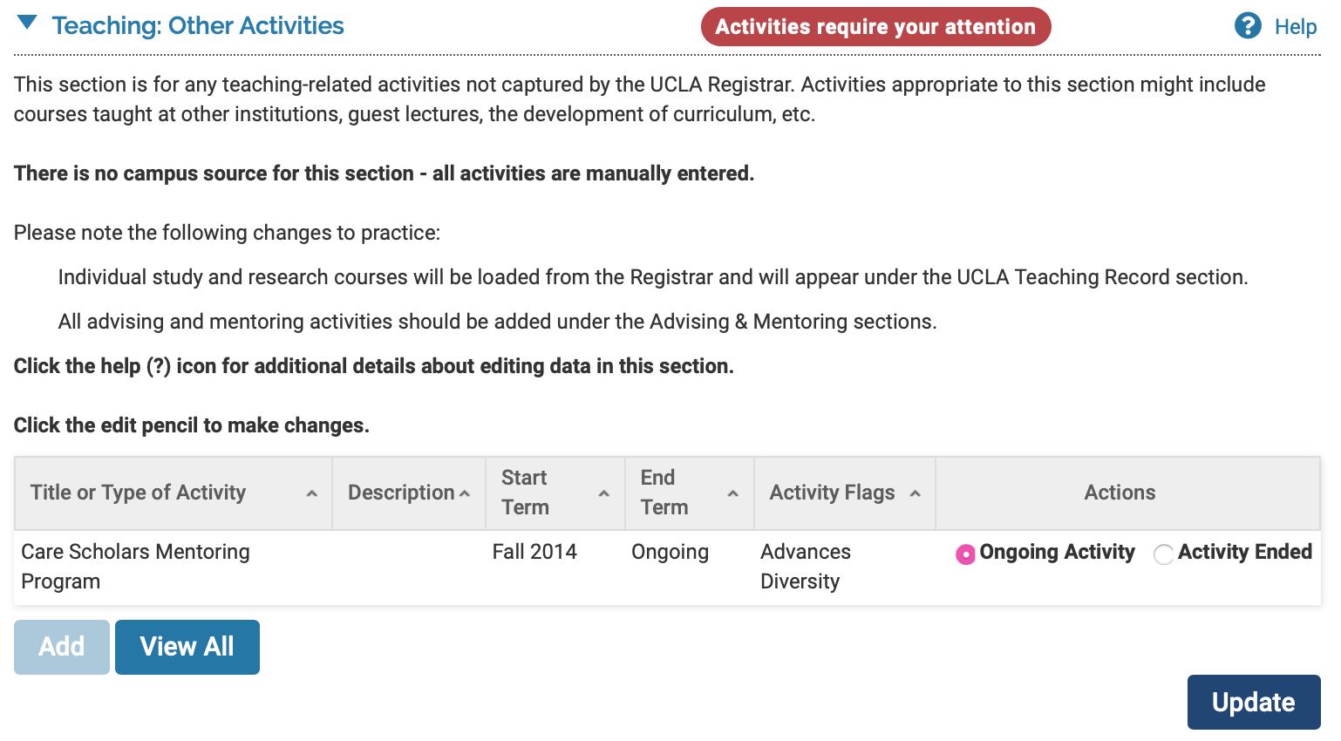Click the Activity Flags sort arrow icon
This screenshot has height=741, width=1341.
pyautogui.click(x=916, y=493)
